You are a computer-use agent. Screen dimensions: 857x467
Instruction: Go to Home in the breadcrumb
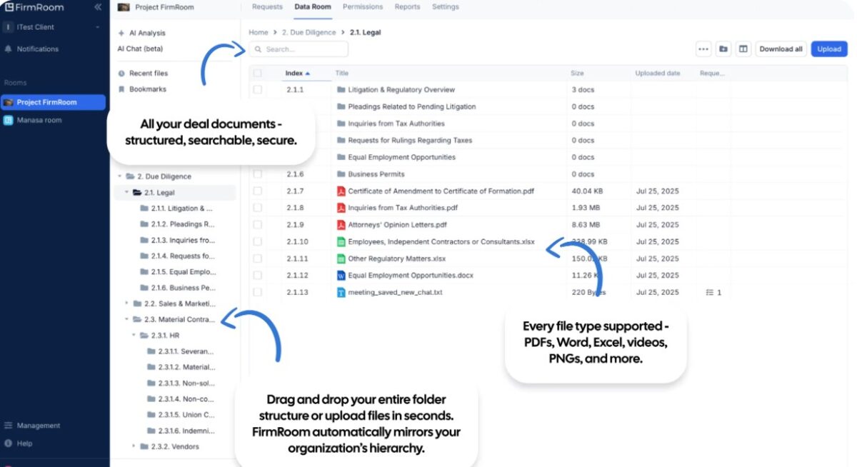pyautogui.click(x=258, y=32)
